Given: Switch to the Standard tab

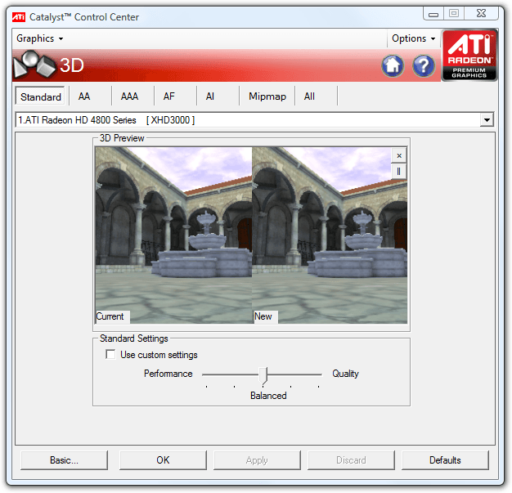Looking at the screenshot, I should tap(41, 96).
